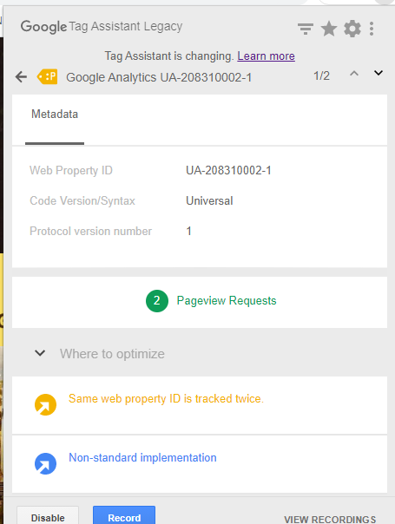The height and width of the screenshot is (524, 395).
Task: Click the Disable button
Action: [48, 517]
